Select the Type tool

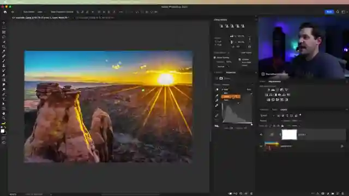click(x=4, y=99)
